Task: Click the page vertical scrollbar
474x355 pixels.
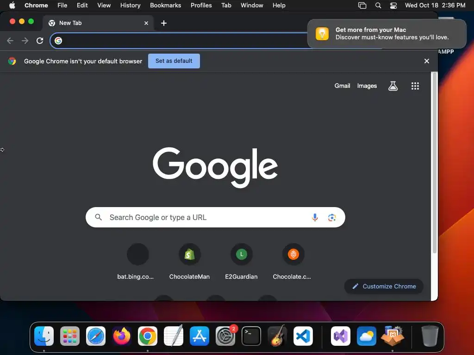Action: click(x=434, y=163)
